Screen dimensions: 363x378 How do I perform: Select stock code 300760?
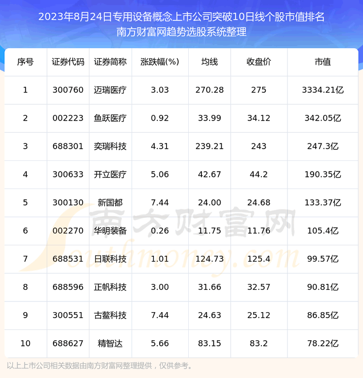coord(68,90)
